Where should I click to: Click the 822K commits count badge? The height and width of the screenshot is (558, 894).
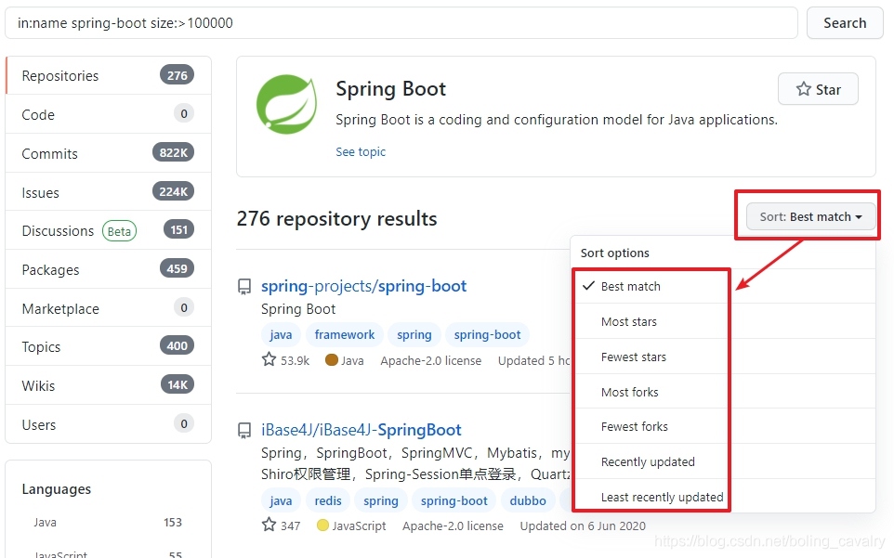(x=174, y=152)
